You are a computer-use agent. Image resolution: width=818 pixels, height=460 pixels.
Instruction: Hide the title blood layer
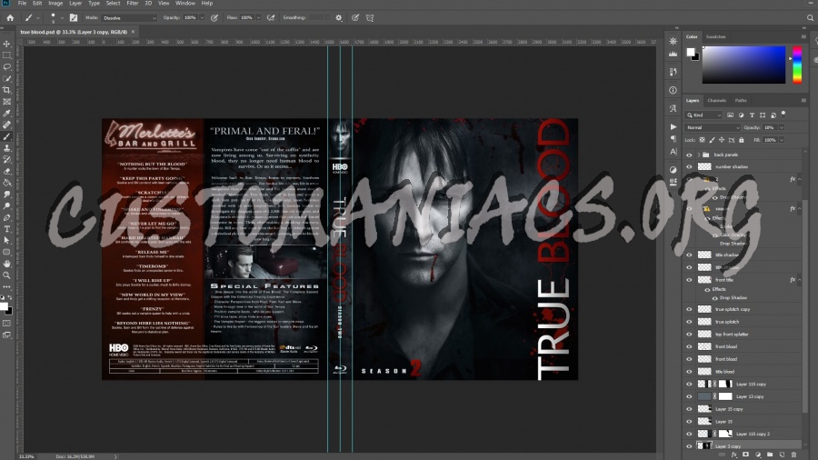pyautogui.click(x=689, y=372)
